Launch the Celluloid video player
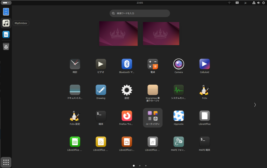 point(204,64)
